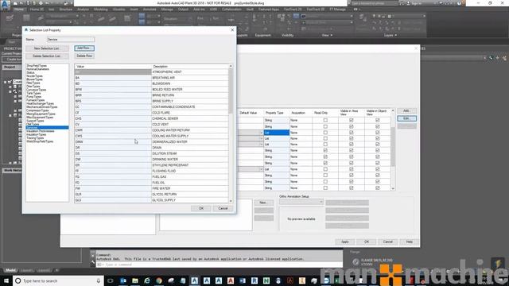This screenshot has width=509, height=286.
Task: Switch to the Output ribbon tab
Action: 184,10
